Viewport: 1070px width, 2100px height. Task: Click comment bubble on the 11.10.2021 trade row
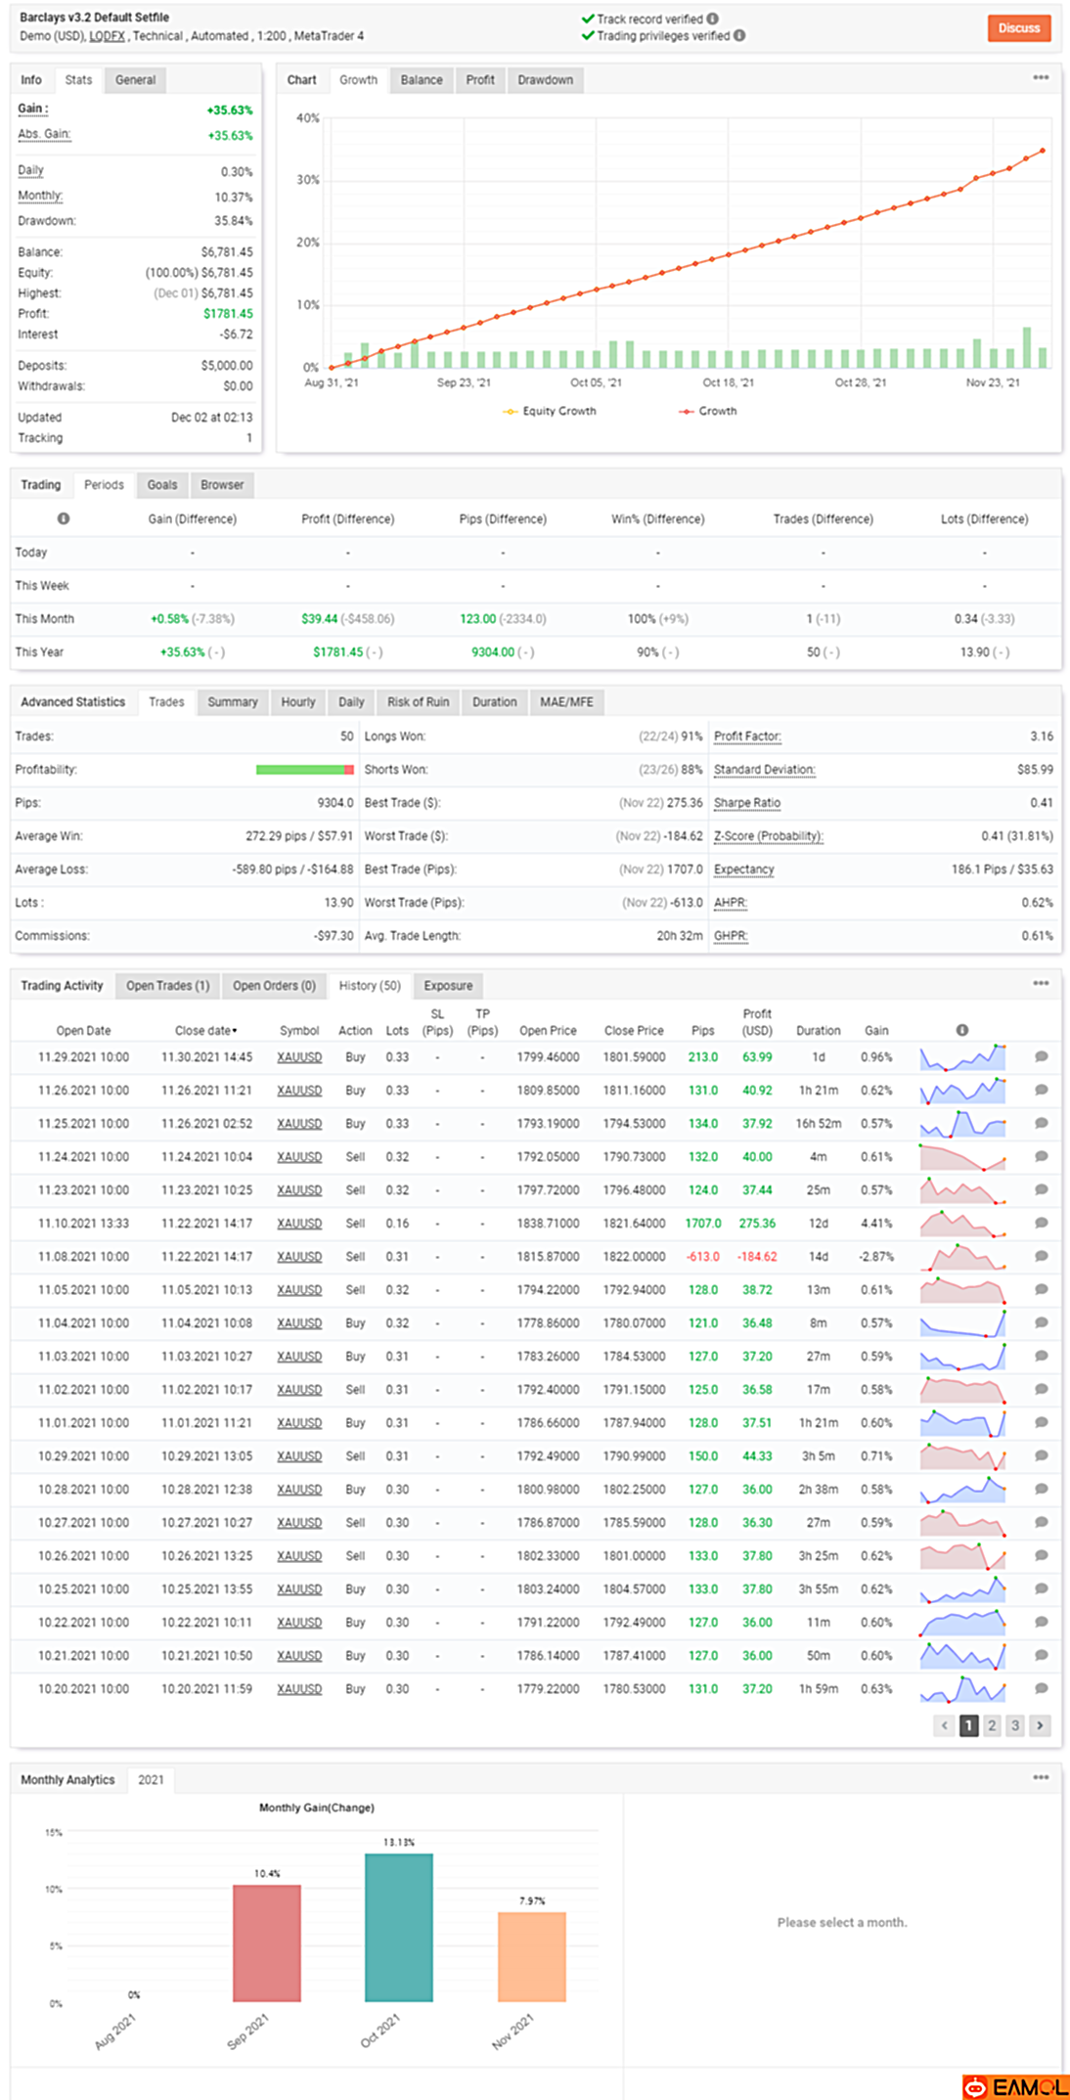[x=1042, y=1224]
